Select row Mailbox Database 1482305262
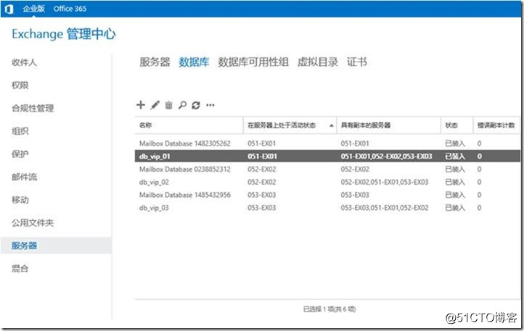 pyautogui.click(x=327, y=143)
